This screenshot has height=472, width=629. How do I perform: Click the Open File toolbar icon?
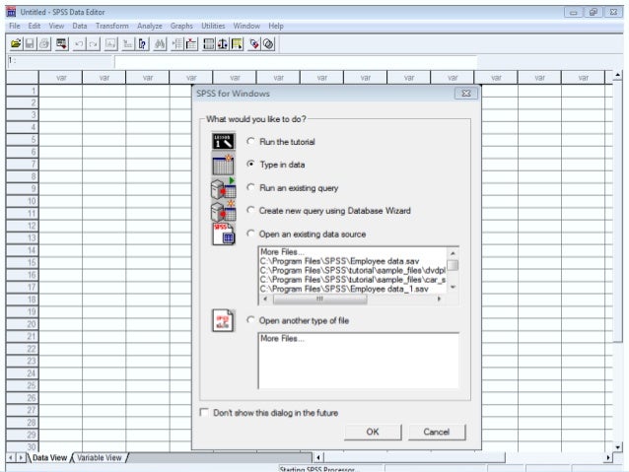coord(16,43)
